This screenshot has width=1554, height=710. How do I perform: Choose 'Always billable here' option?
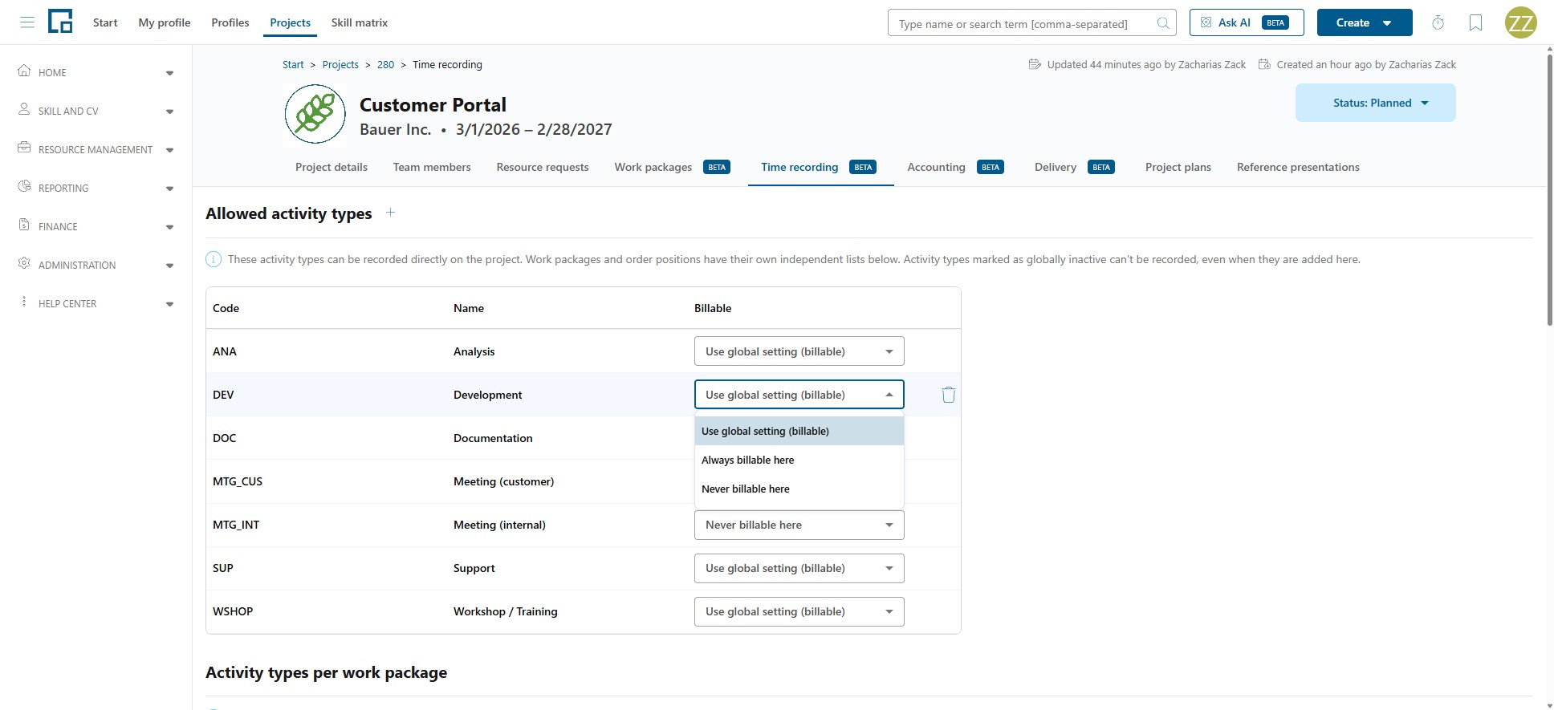click(799, 460)
